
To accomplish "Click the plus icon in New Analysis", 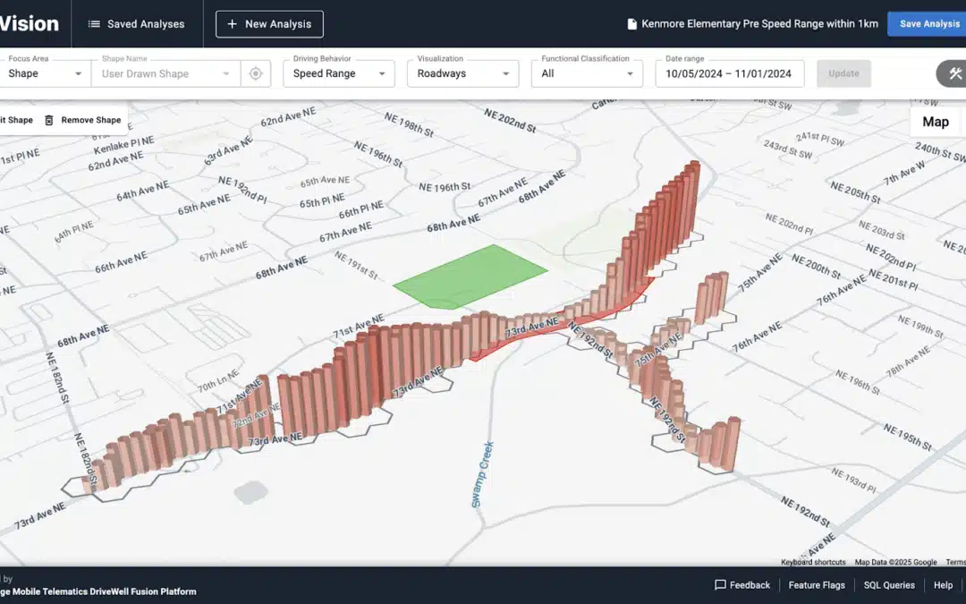I will coord(232,24).
